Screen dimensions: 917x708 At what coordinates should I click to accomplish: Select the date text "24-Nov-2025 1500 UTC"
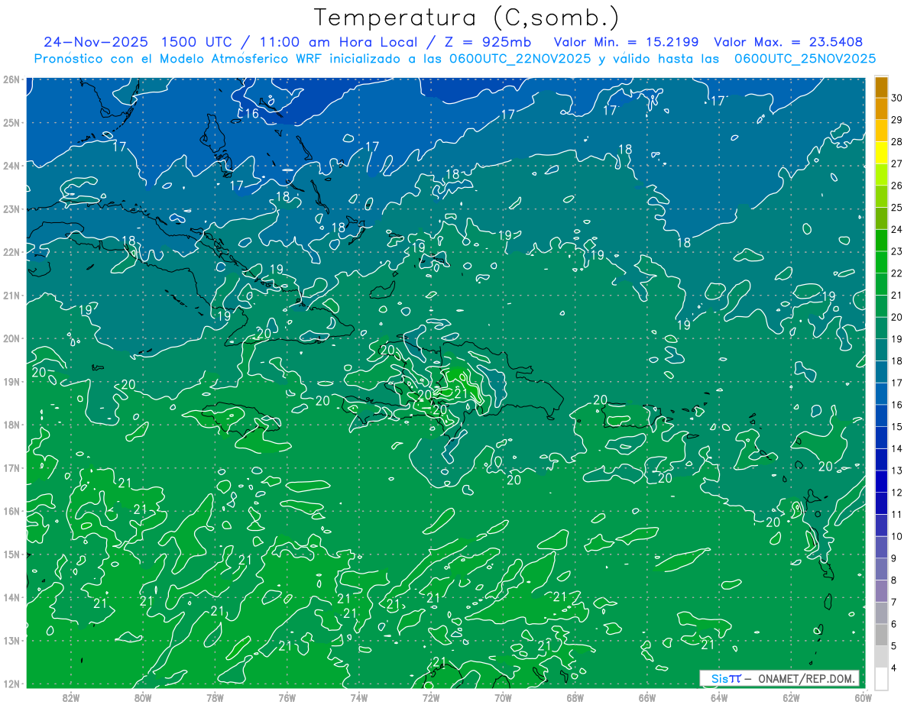click(138, 42)
